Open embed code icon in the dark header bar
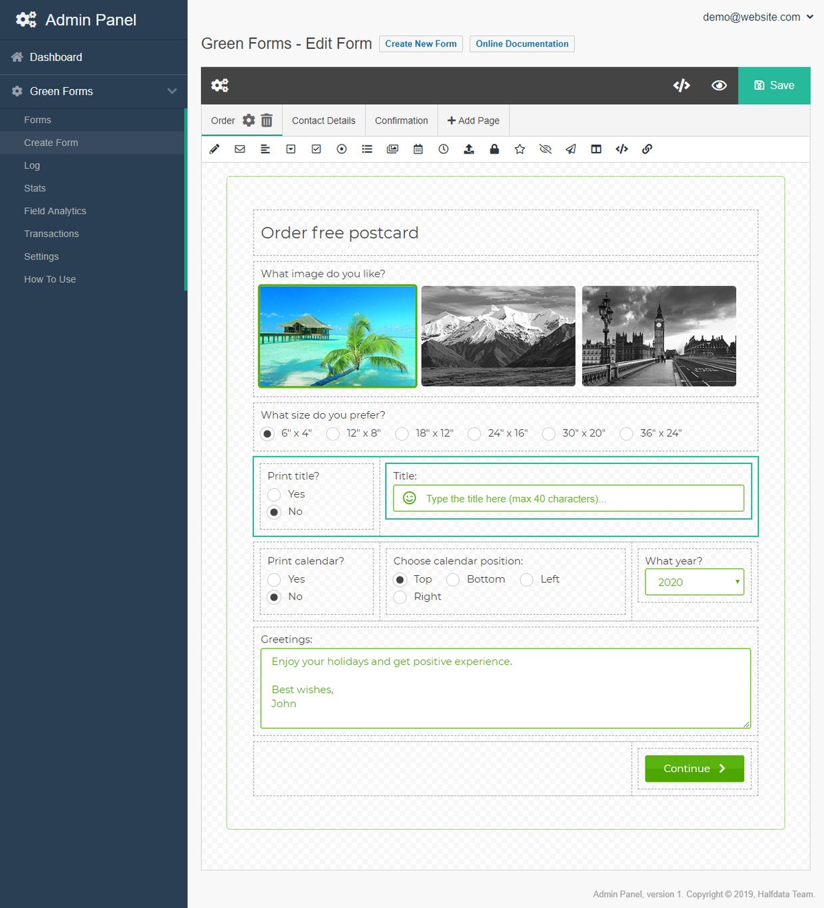 (681, 86)
